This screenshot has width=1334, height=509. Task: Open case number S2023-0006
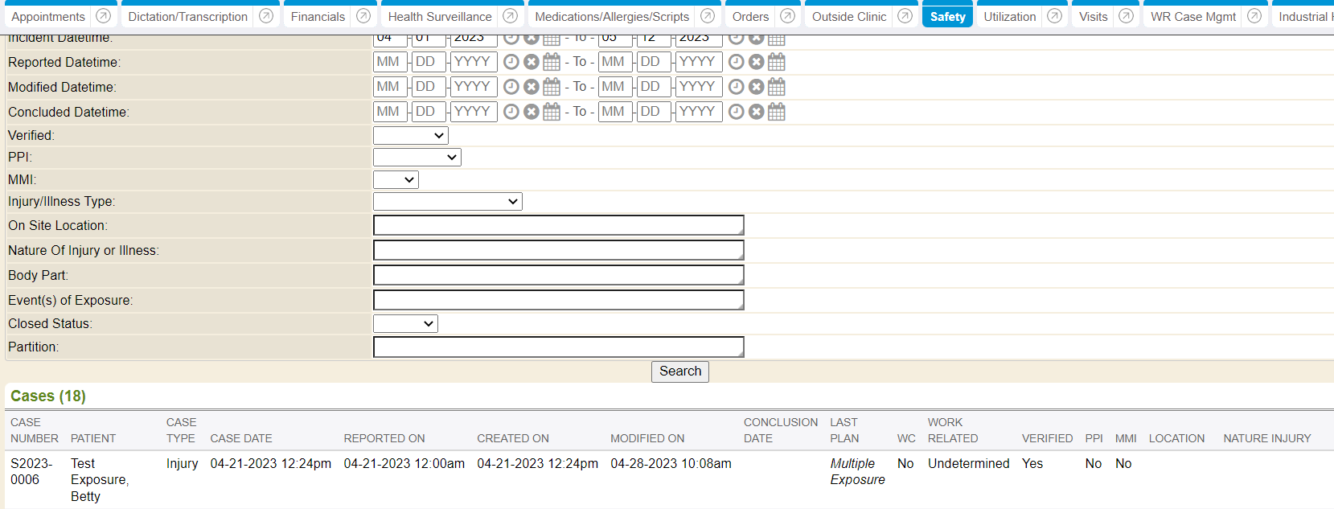coord(31,471)
